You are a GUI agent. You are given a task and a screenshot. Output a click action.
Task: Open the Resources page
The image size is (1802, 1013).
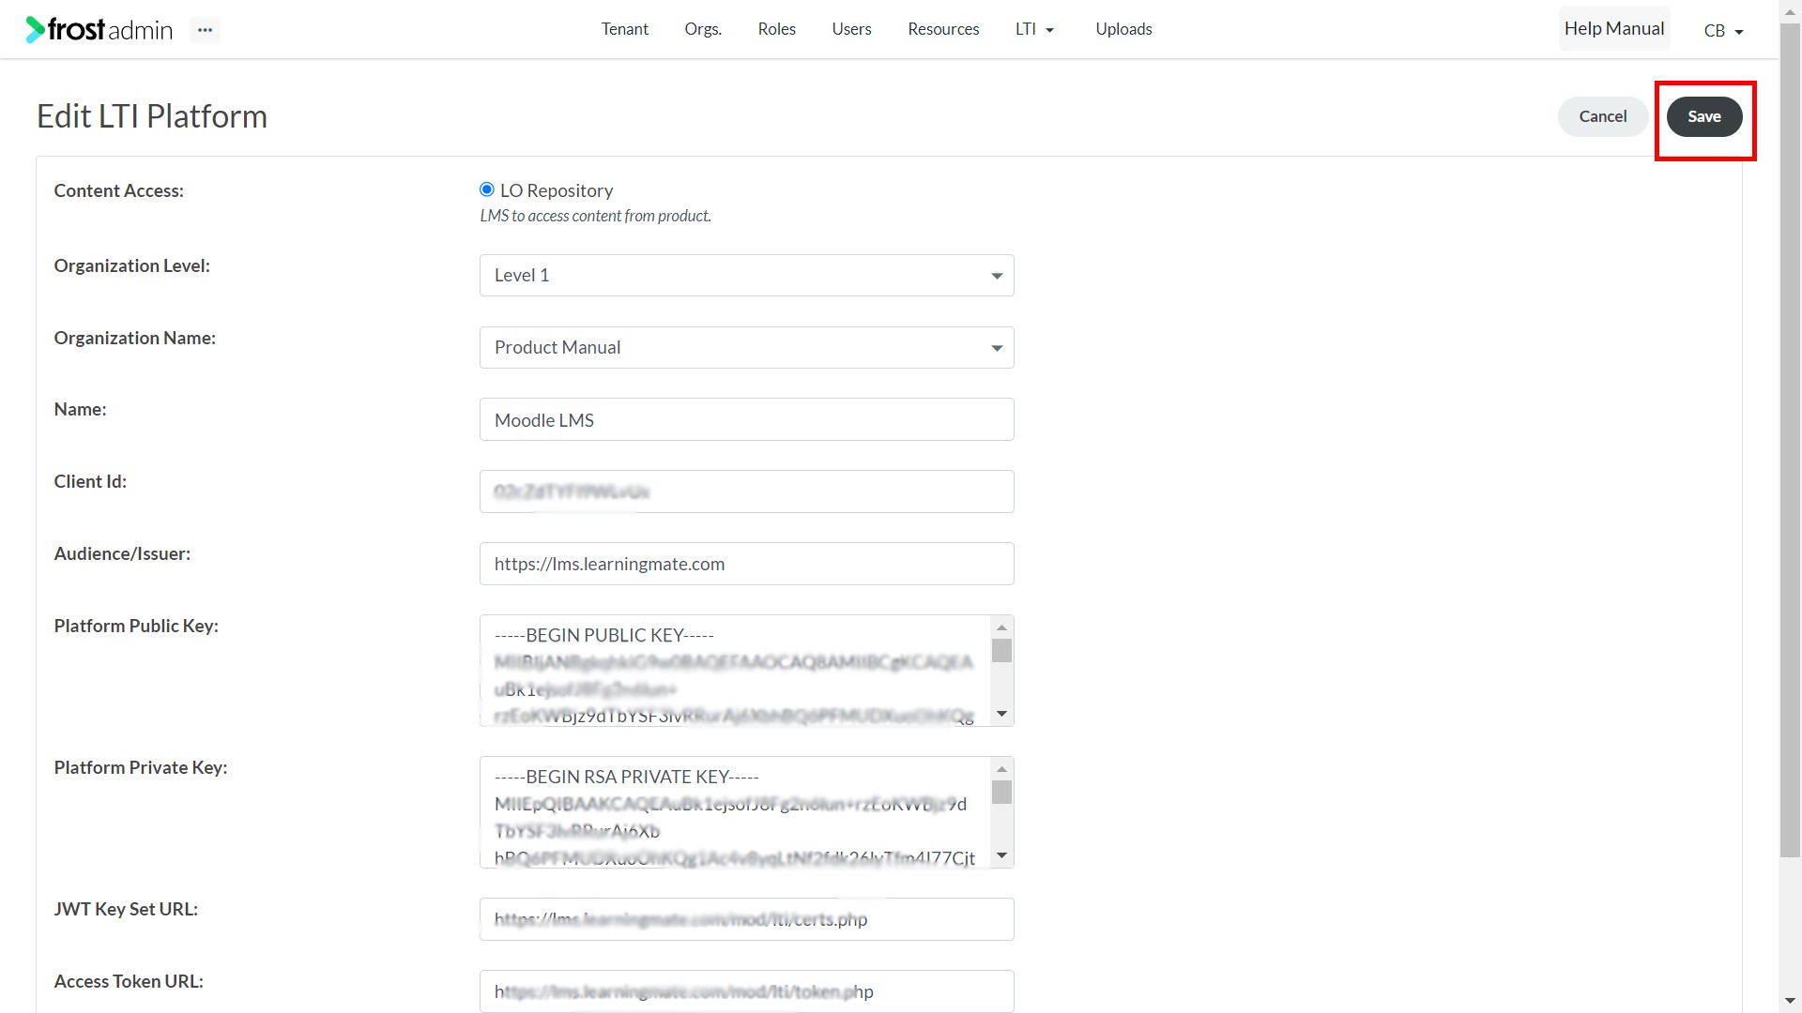point(943,29)
